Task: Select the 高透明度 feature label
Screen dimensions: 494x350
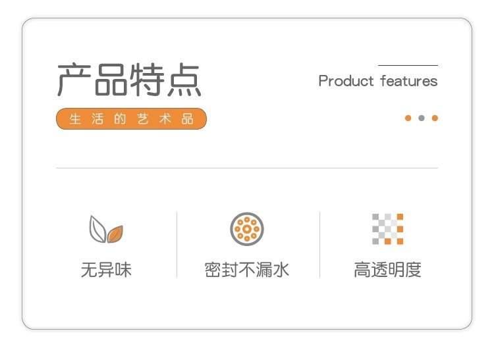Action: coord(387,270)
